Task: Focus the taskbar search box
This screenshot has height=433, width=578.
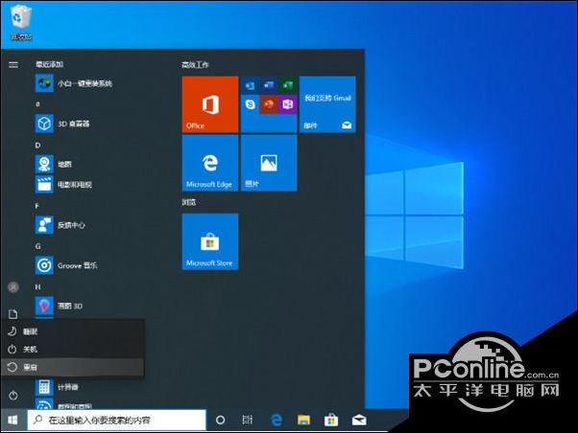Action: click(116, 420)
